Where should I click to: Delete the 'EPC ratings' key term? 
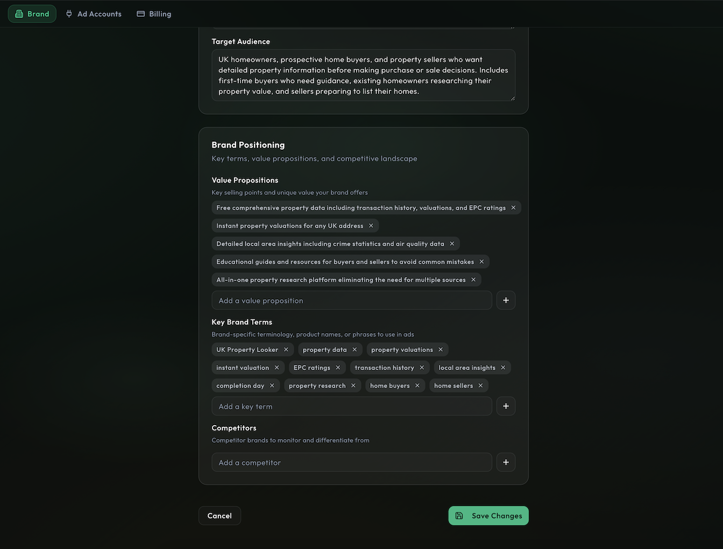coord(338,368)
